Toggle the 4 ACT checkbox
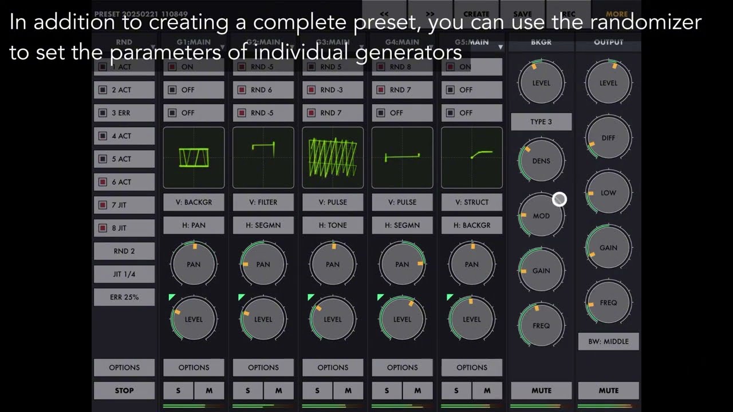733x412 pixels. [x=103, y=136]
